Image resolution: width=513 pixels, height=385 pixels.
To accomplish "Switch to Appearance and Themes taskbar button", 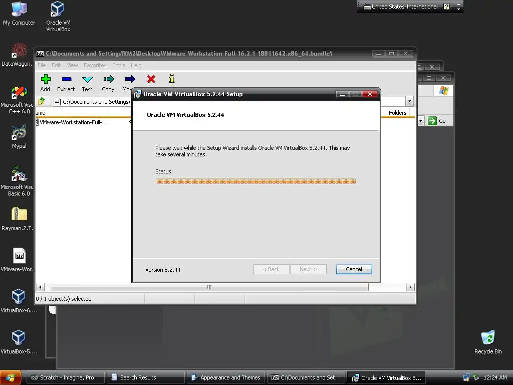I will tap(226, 377).
